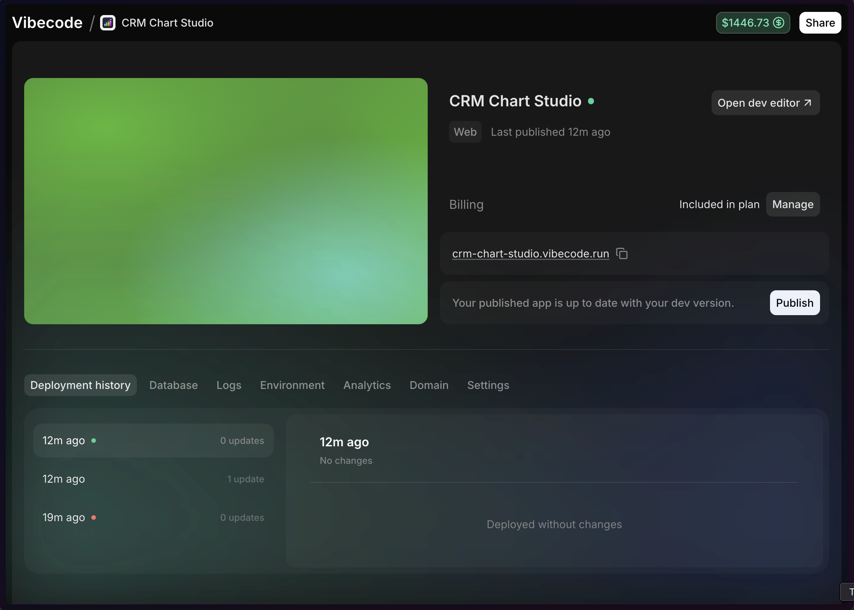Open the Settings tab

(x=488, y=385)
